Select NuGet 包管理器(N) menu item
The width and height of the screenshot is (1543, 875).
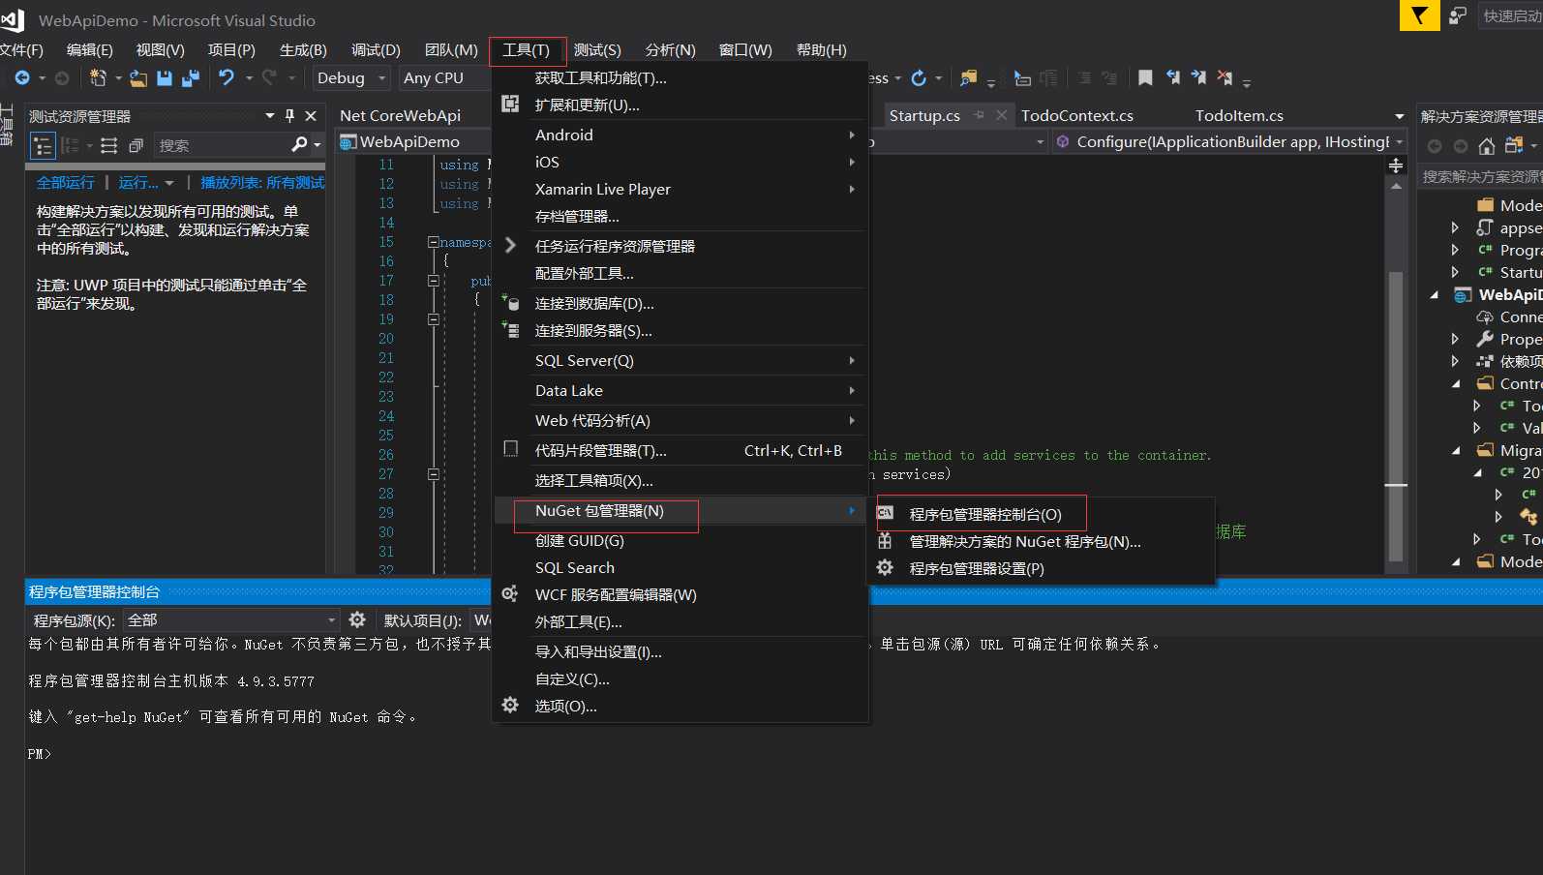(x=681, y=510)
